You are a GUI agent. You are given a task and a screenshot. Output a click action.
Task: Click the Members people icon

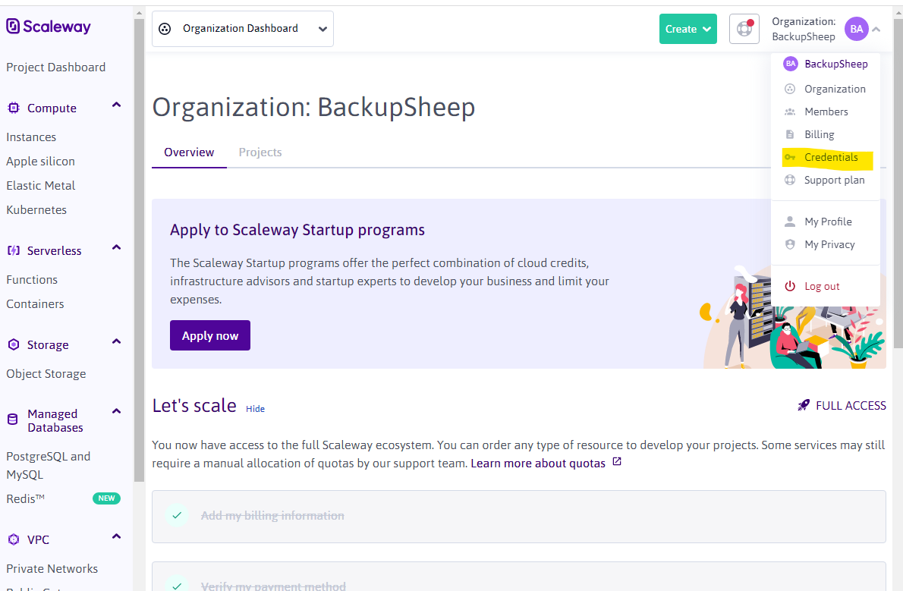click(790, 112)
